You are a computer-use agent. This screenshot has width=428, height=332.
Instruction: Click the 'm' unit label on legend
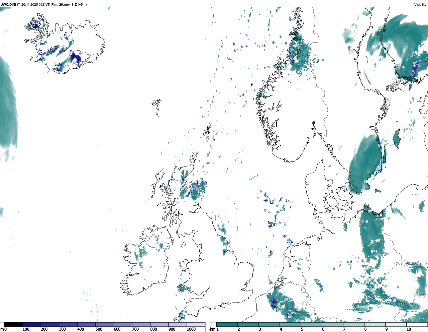pos(2,329)
